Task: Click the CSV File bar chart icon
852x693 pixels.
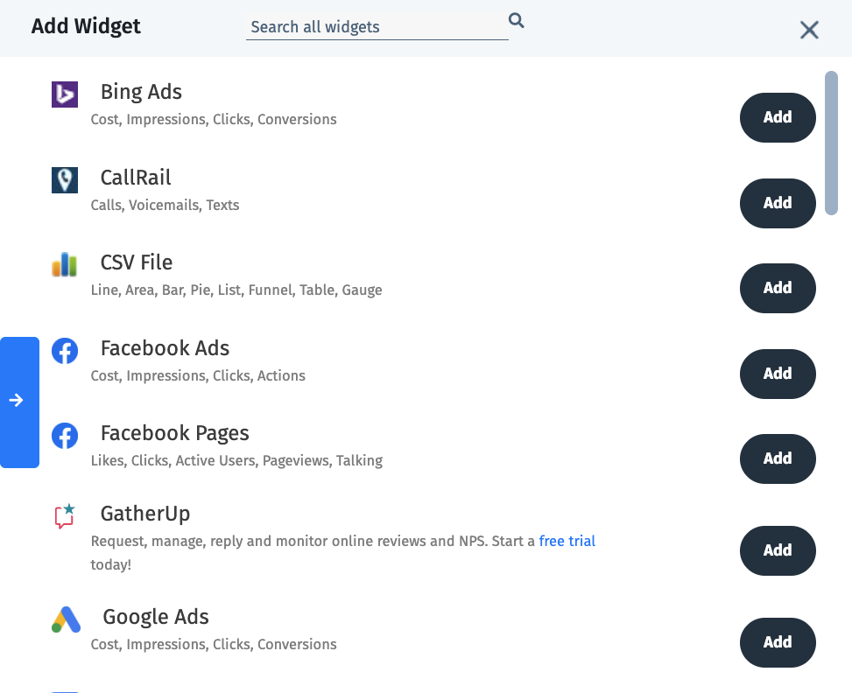Action: tap(64, 265)
